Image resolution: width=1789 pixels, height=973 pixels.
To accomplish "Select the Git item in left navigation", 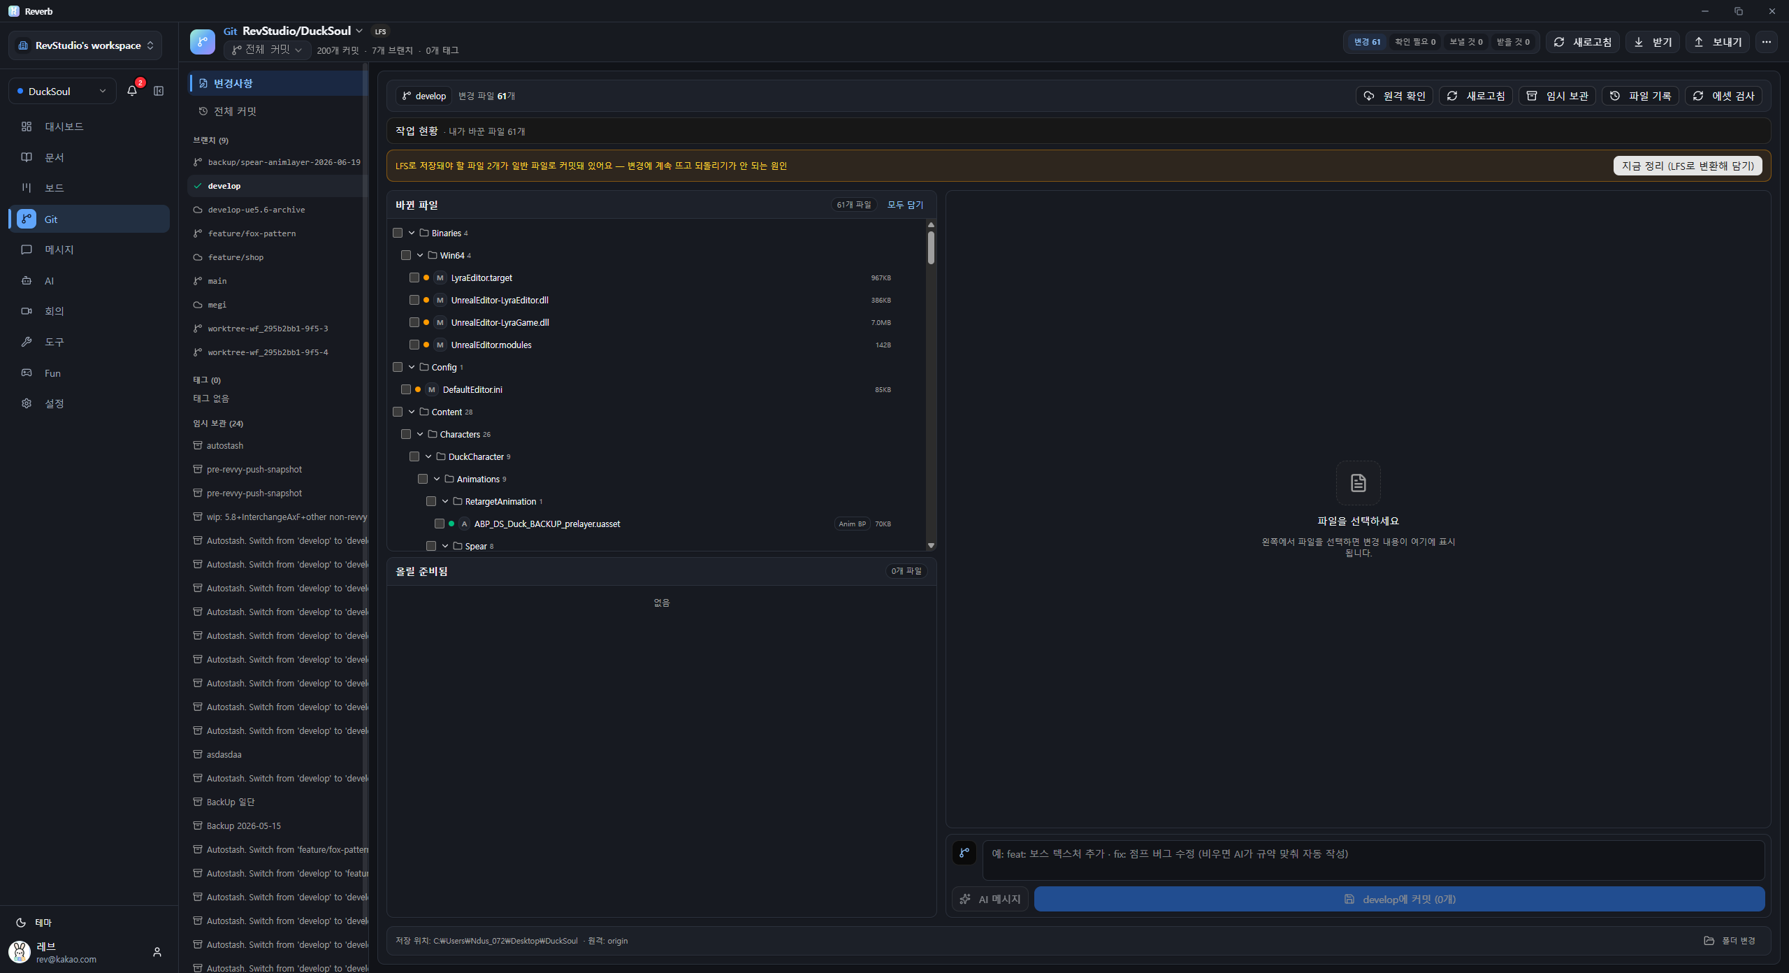I will (89, 219).
